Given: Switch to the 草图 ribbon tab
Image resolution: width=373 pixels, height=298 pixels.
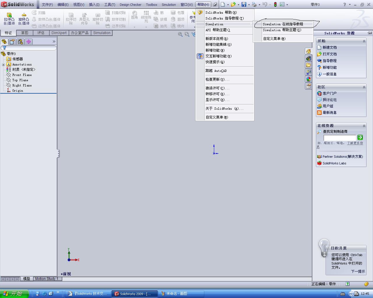Looking at the screenshot, I should click(x=25, y=33).
